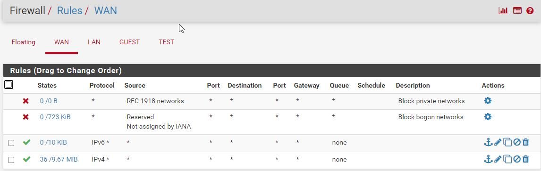Image resolution: width=541 pixels, height=171 pixels.
Task: Toggle the select-all rules checkbox
Action: click(9, 85)
